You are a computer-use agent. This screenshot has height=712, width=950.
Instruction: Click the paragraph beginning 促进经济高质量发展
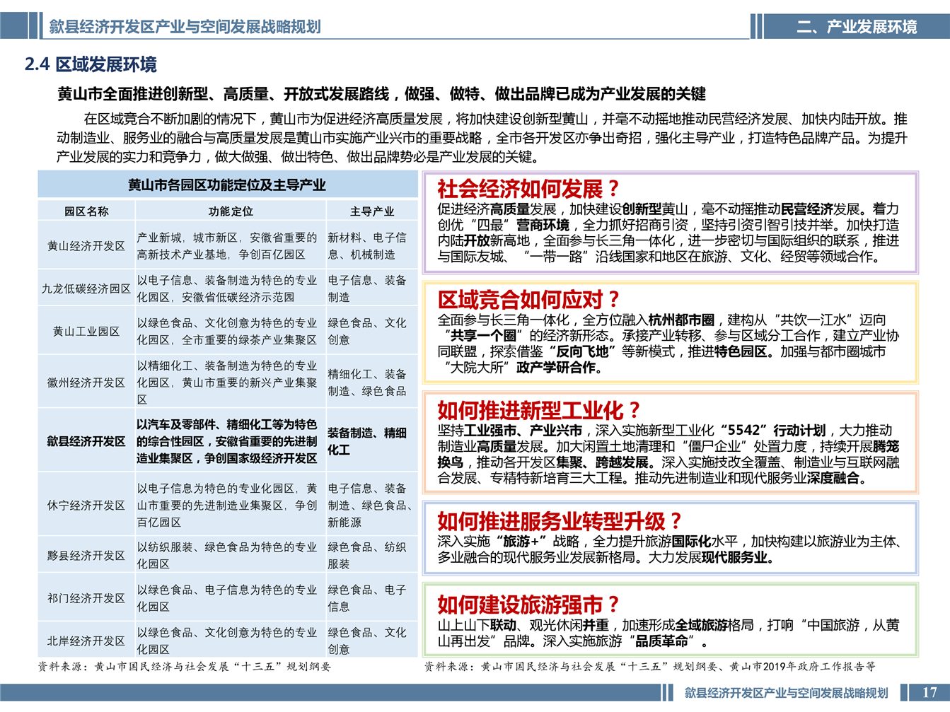[668, 233]
